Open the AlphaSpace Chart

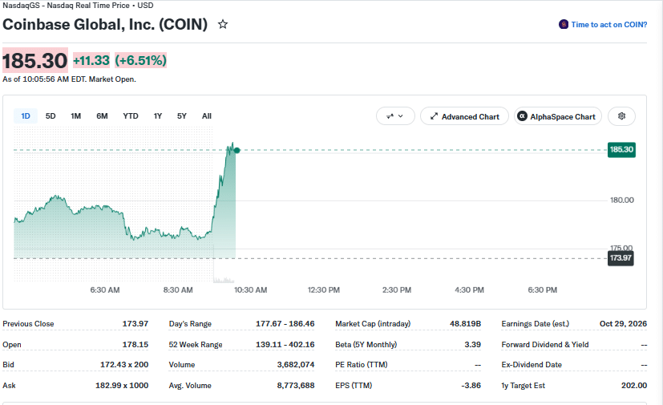click(x=558, y=116)
